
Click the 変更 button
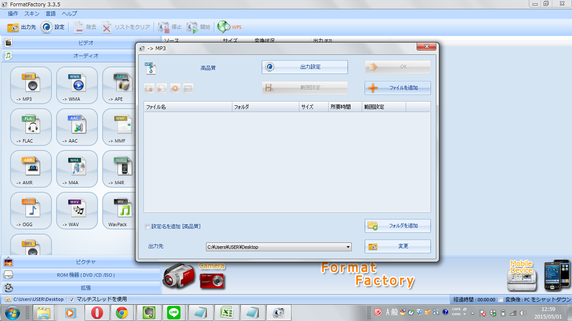pos(398,246)
